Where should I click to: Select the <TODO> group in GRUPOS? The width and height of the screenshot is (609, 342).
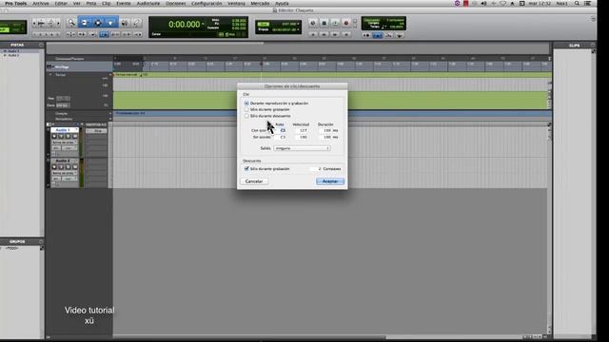(x=12, y=248)
